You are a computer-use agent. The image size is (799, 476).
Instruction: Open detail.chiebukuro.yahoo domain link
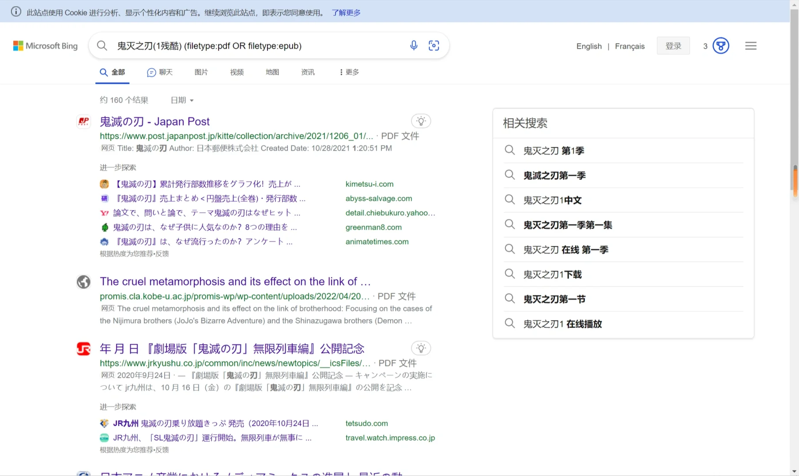click(x=390, y=213)
